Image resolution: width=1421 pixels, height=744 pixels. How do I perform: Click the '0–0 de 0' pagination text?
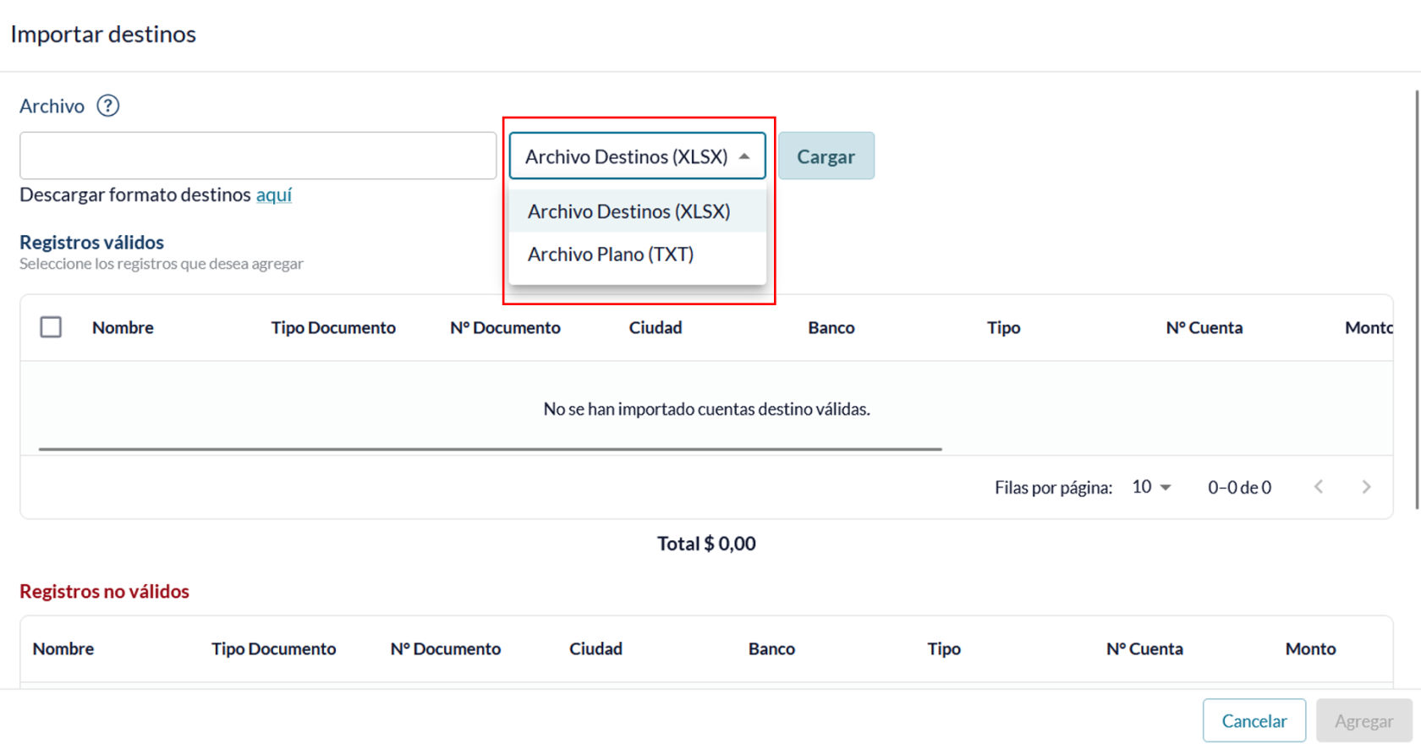click(1239, 487)
